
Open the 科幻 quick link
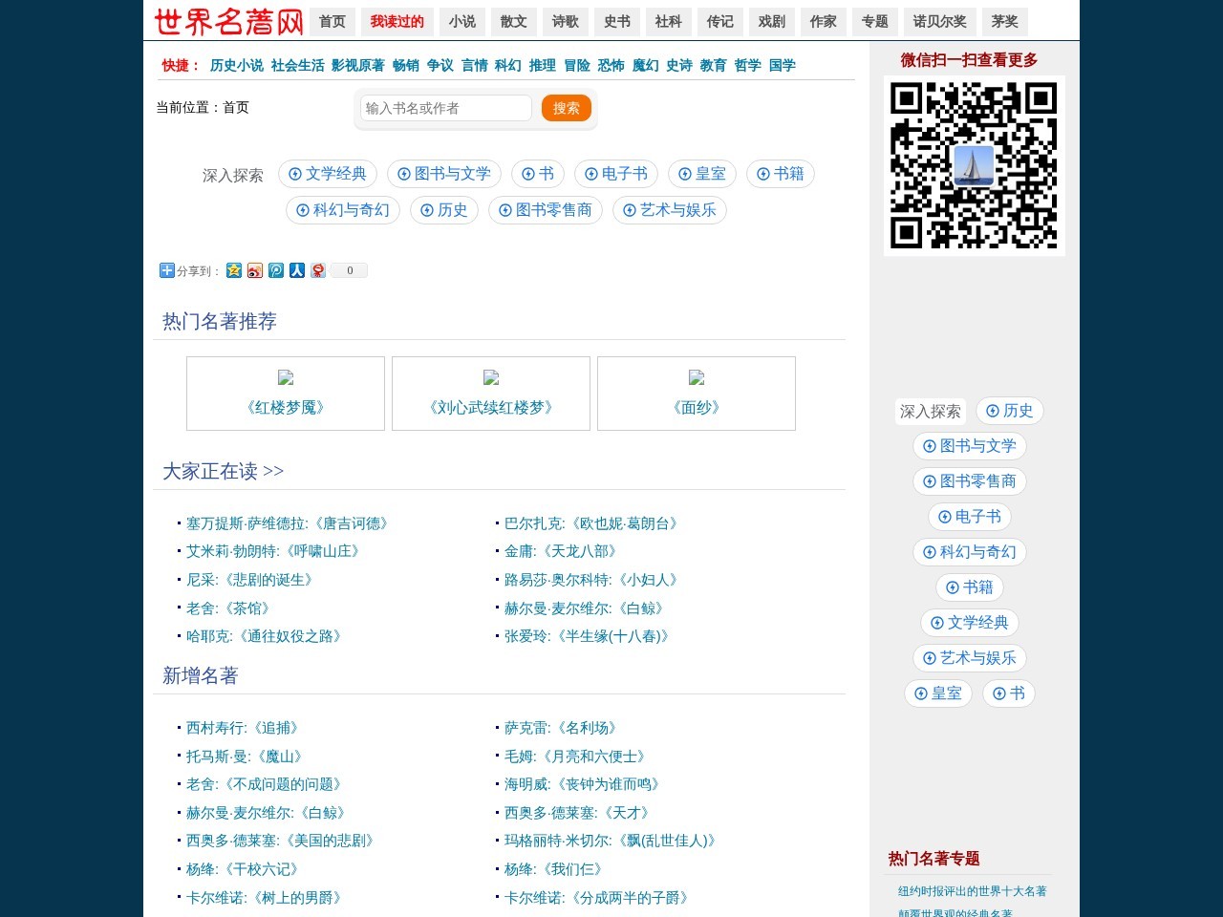pos(507,65)
